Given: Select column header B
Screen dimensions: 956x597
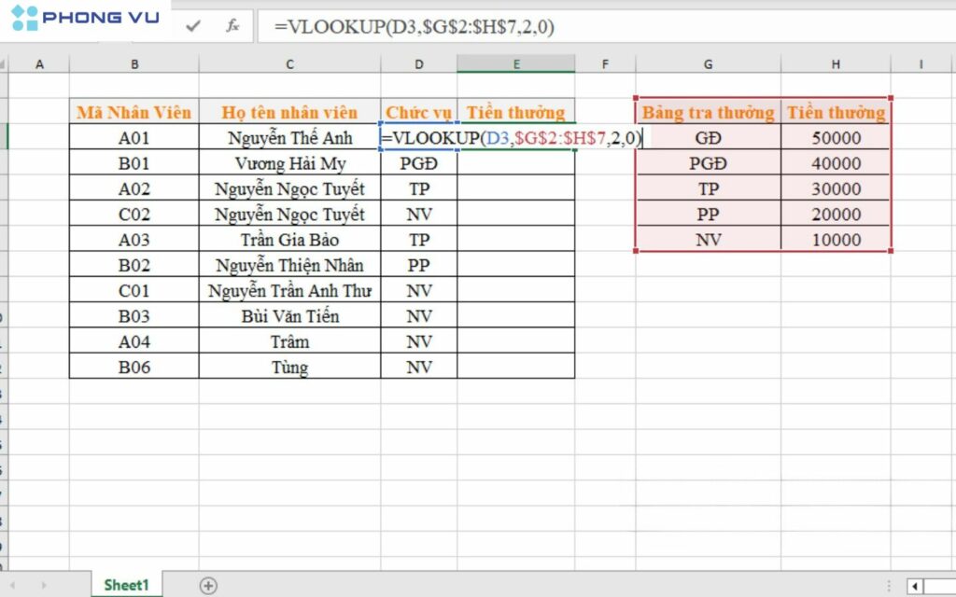Looking at the screenshot, I should coord(134,63).
